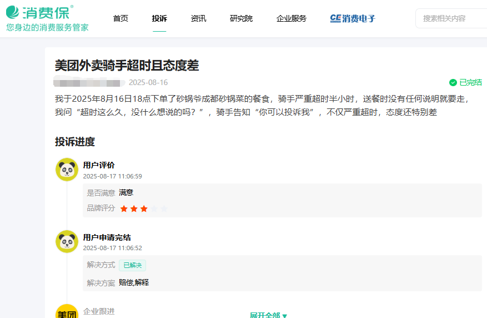Click the 投诉进度 heading
This screenshot has width=487, height=318.
coord(75,142)
